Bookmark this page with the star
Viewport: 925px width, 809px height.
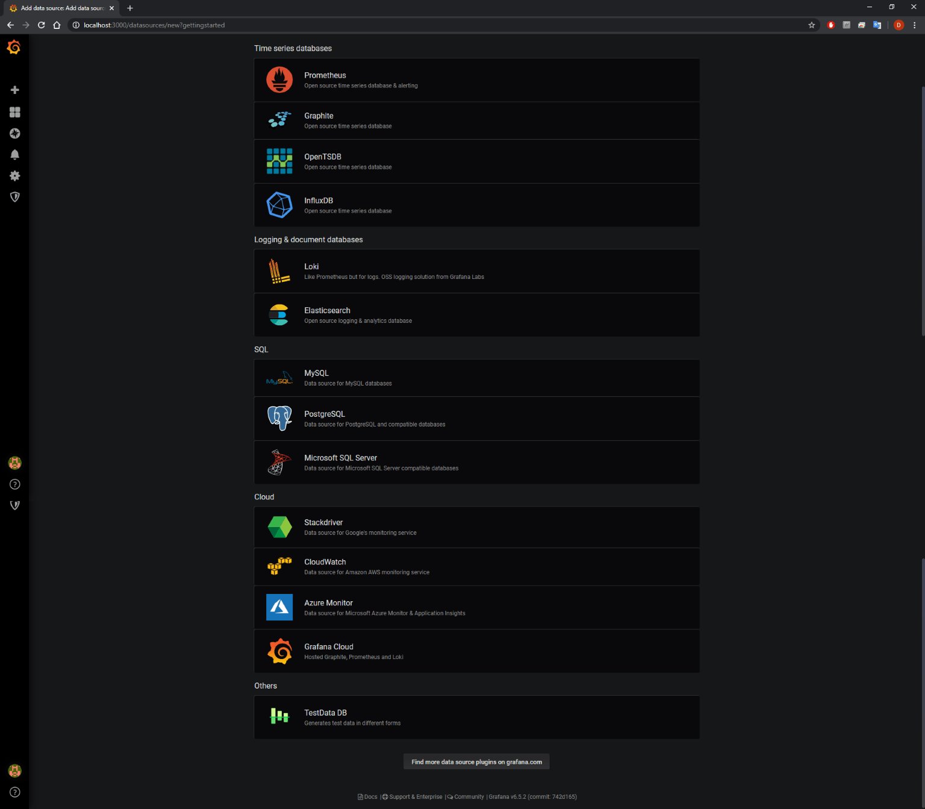click(812, 25)
